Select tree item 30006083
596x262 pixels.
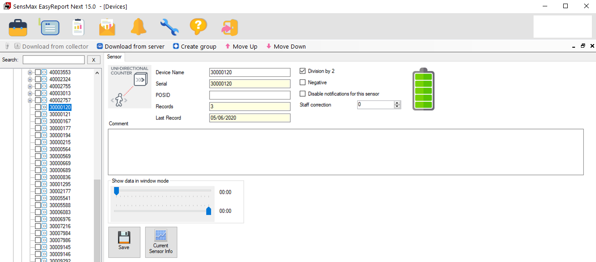tap(60, 212)
